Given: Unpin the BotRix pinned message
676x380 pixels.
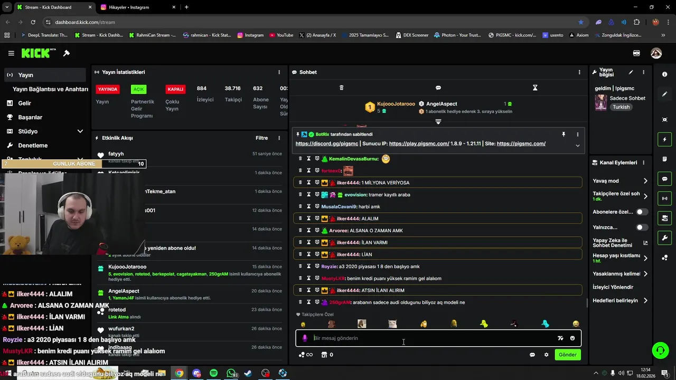Looking at the screenshot, I should pos(564,135).
